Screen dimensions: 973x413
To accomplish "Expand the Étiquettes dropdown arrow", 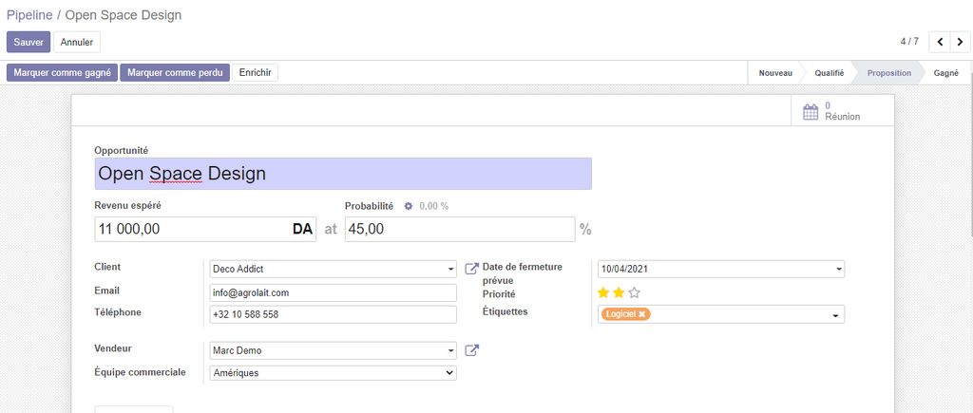I will click(836, 315).
